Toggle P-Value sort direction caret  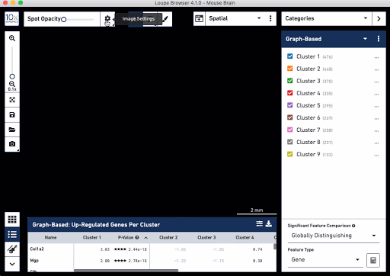coord(146,238)
